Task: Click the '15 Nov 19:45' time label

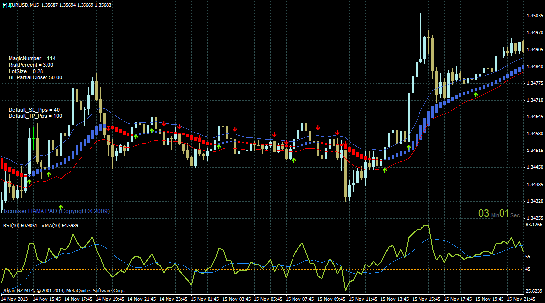Action: coord(489,299)
